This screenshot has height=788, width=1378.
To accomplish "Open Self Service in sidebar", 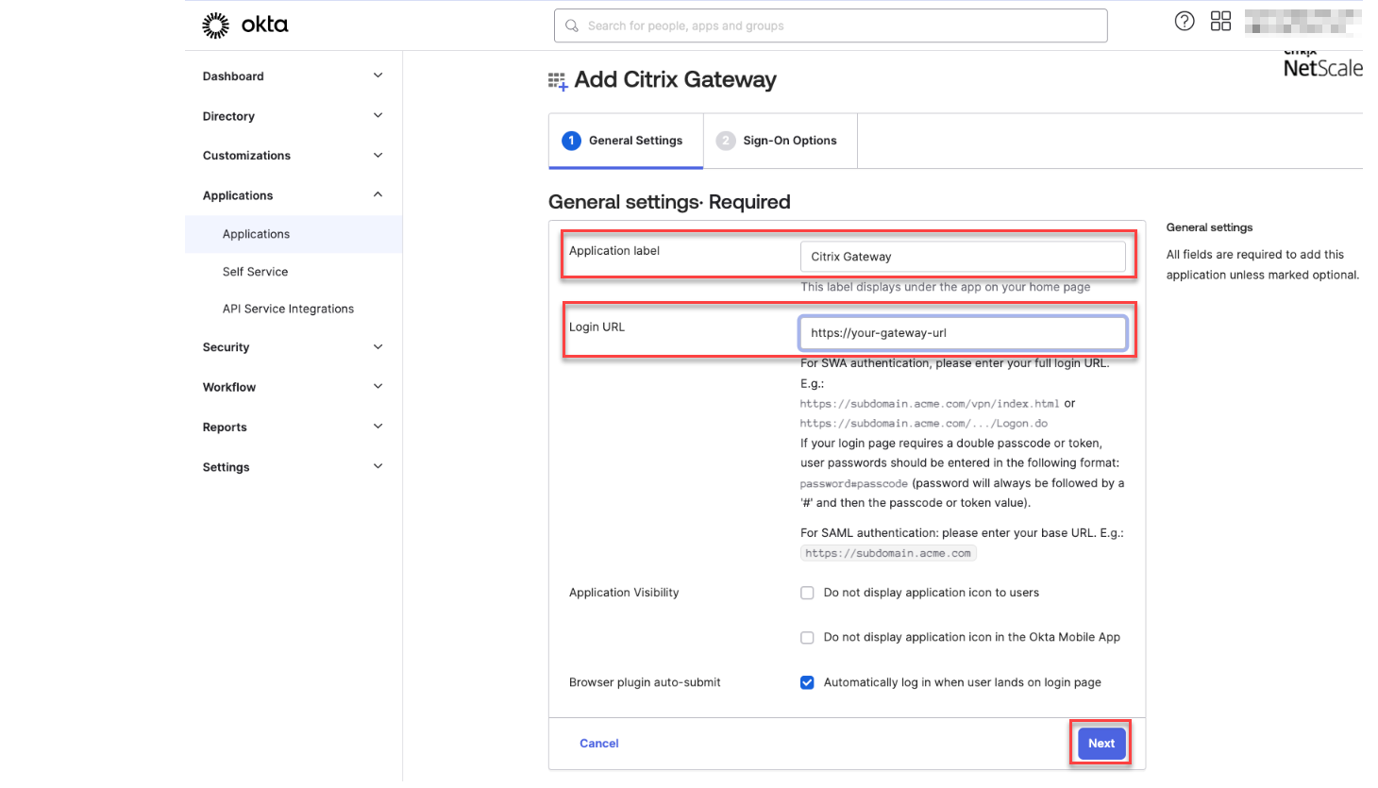I will [255, 272].
